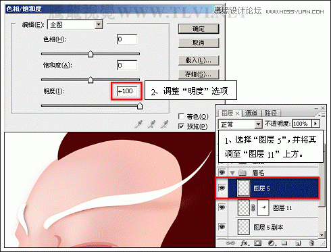Enable the 着色(O) colorize checkbox
331x252 pixels.
tap(181, 116)
